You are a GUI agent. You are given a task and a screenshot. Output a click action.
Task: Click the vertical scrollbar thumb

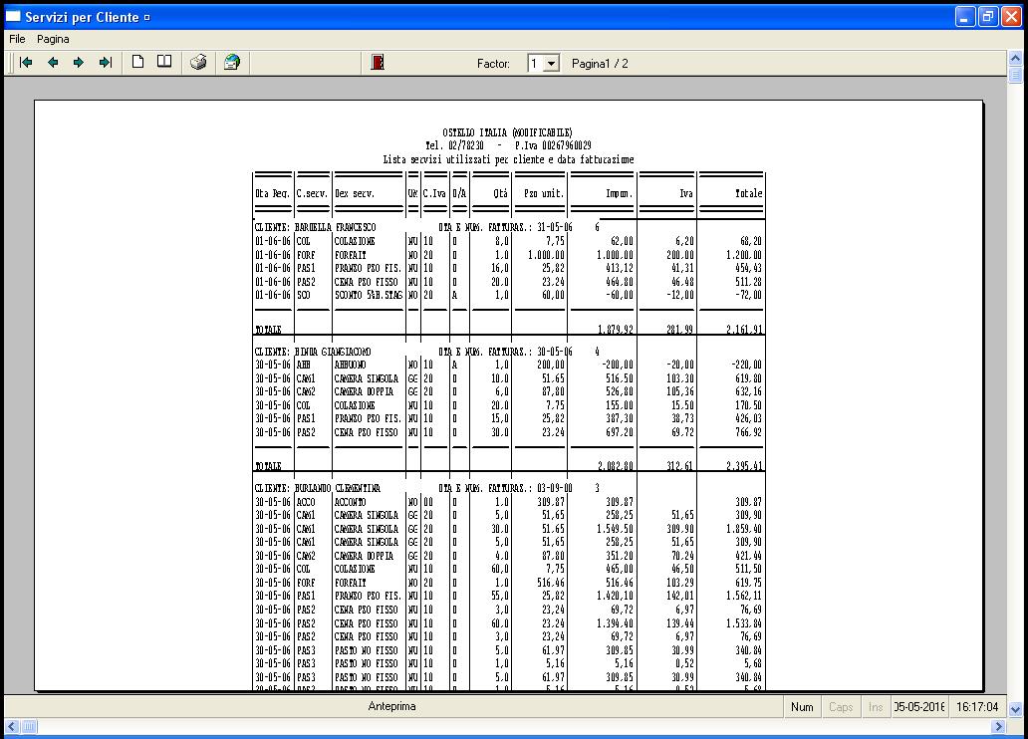click(1015, 75)
